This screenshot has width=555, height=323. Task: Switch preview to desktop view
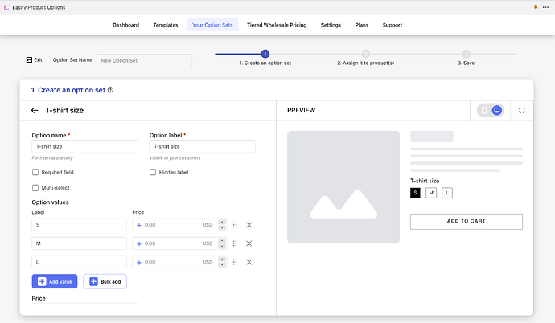point(496,110)
